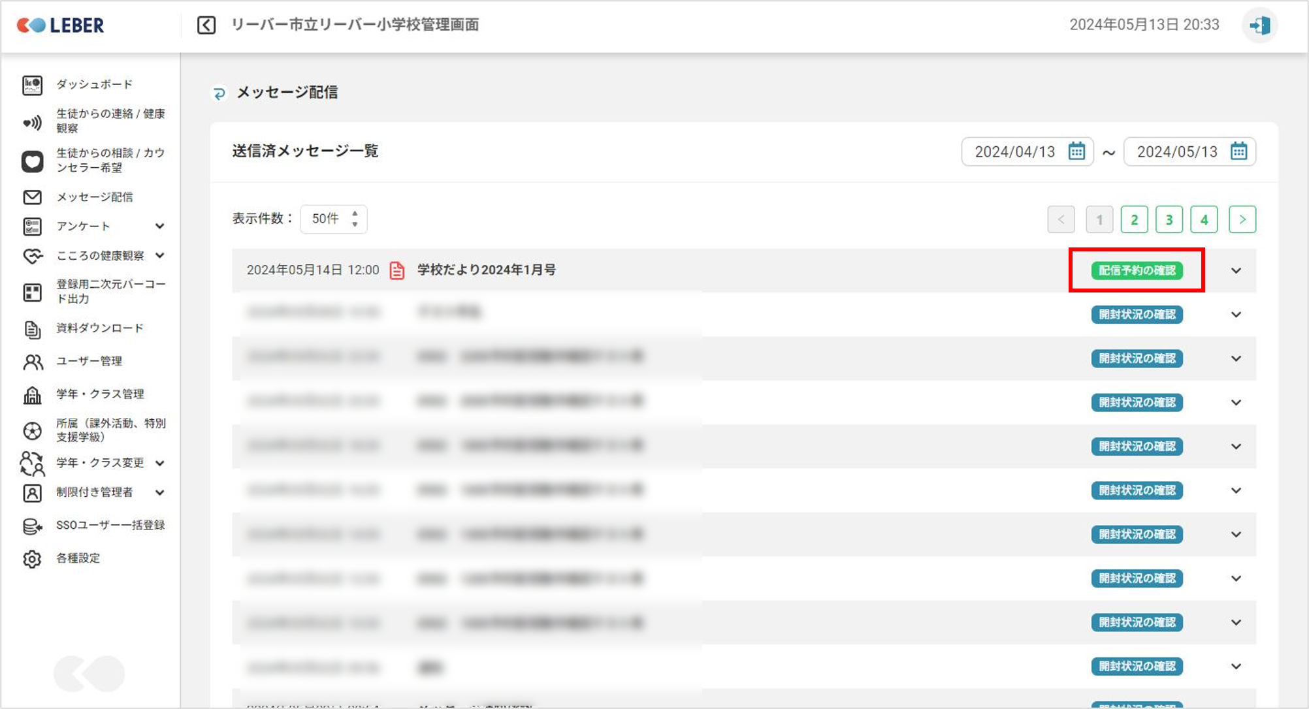Expand the アンケート sidebar menu

[x=159, y=227]
